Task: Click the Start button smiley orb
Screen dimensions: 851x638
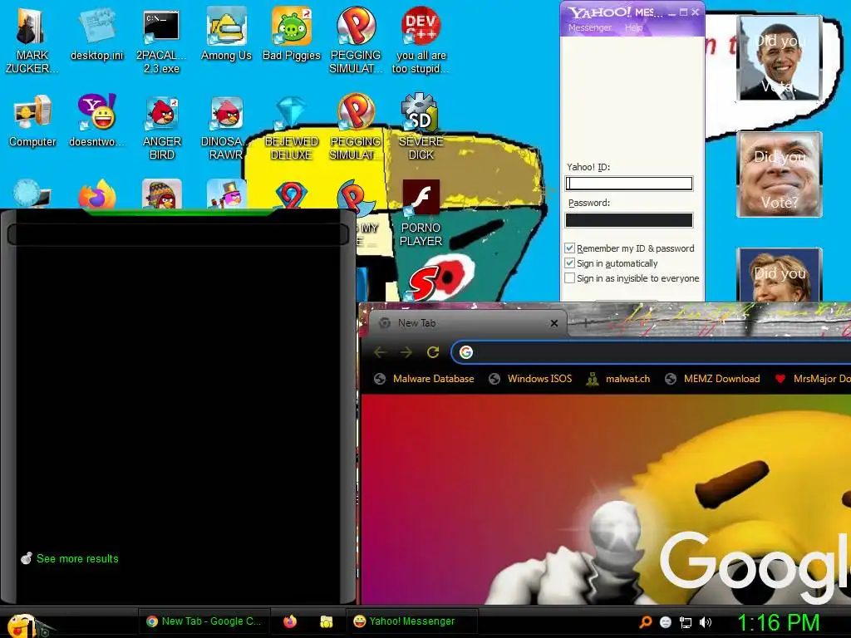Action: [x=21, y=625]
